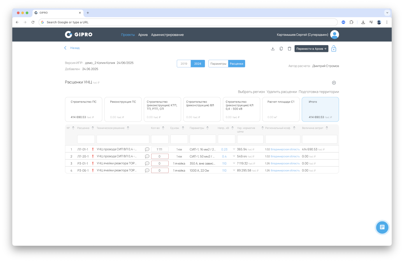The image size is (404, 262).
Task: Go back with the Назад link
Action: tap(72, 48)
